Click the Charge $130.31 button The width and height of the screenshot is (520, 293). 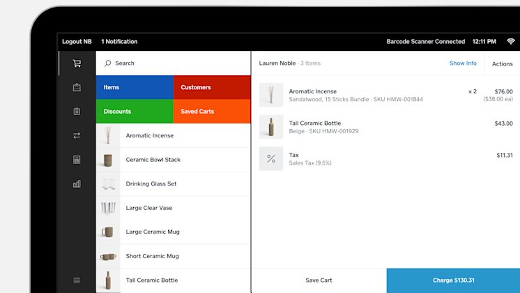coord(453,280)
